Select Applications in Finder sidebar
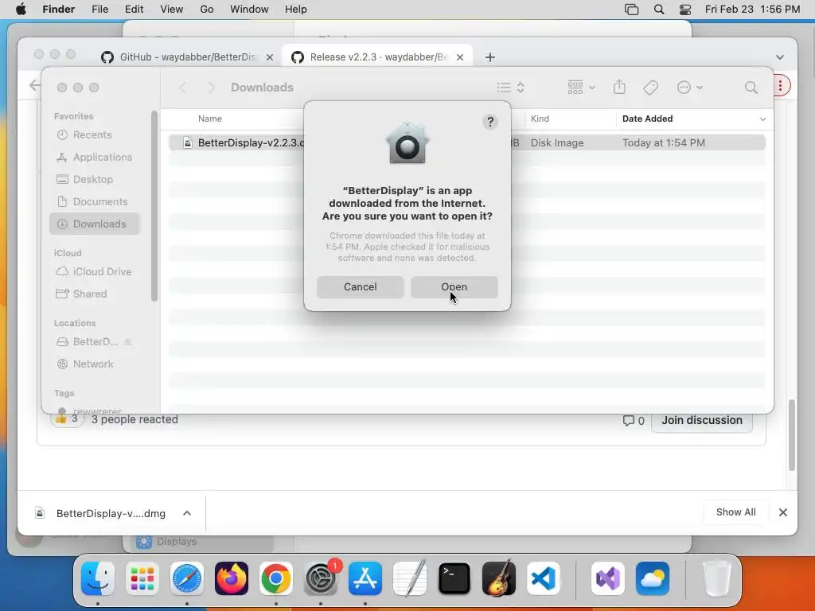This screenshot has height=611, width=815. (94, 157)
